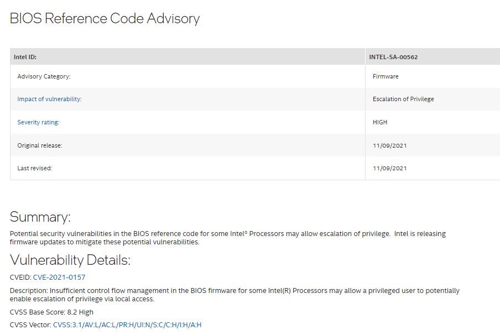Click the 'Vulnerability Details:' heading
This screenshot has height=335, width=500.
click(x=70, y=260)
